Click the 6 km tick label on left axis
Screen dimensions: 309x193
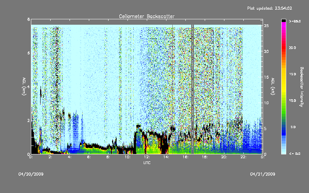29,53
